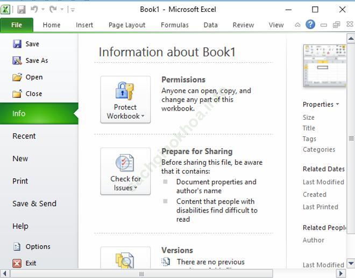Click horizontal scrollbar right arrow

[341, 274]
